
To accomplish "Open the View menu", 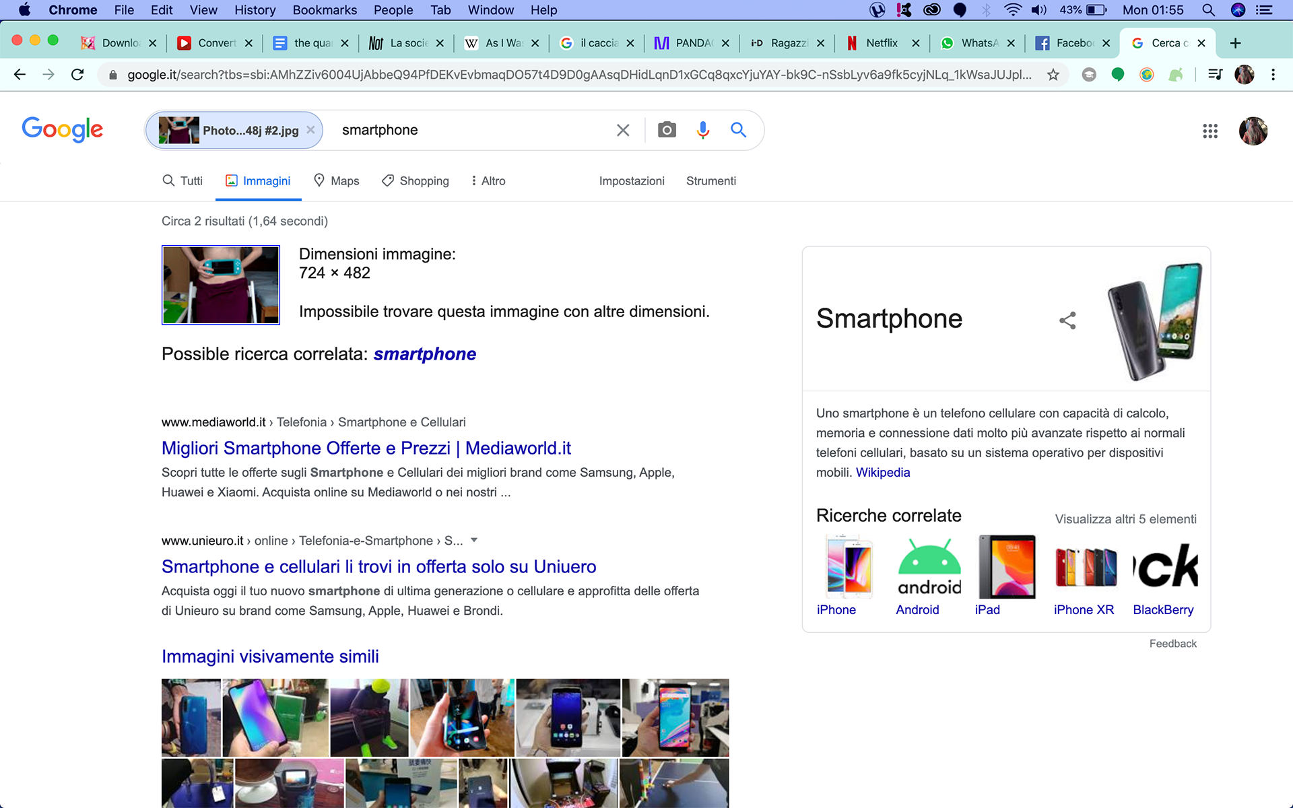I will coord(203,10).
